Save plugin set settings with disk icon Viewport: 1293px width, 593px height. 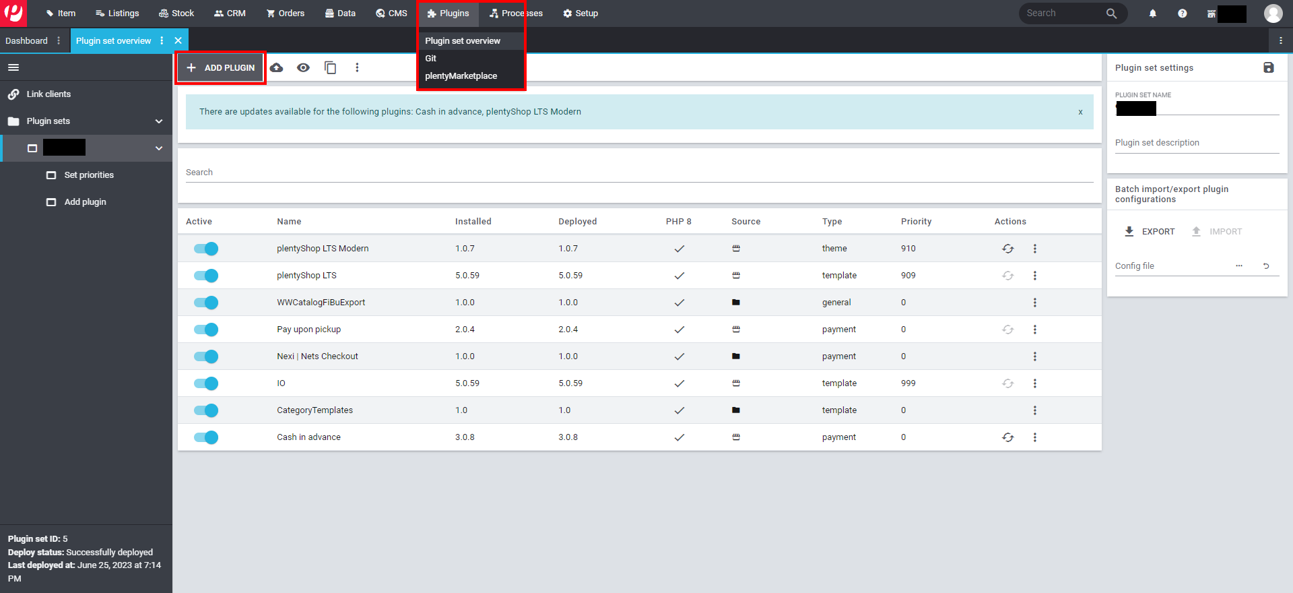pyautogui.click(x=1268, y=67)
